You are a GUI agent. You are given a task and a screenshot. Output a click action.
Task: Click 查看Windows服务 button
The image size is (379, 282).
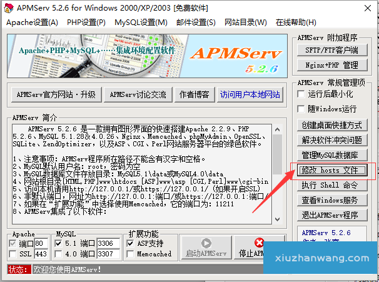tap(332, 200)
